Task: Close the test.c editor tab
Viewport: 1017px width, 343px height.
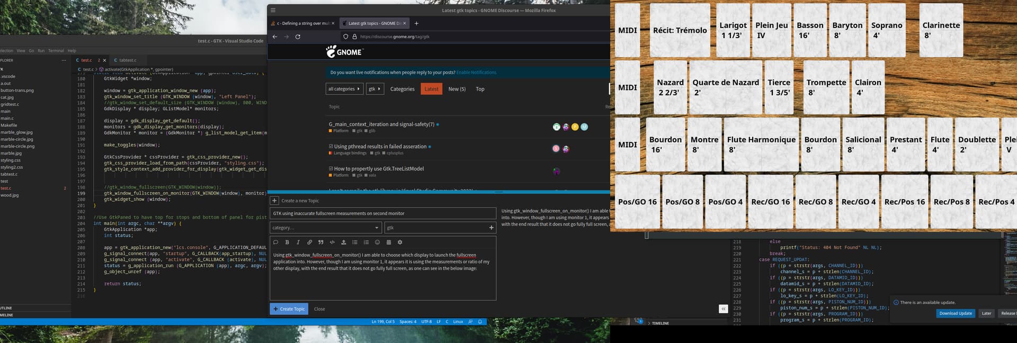Action: click(x=104, y=60)
